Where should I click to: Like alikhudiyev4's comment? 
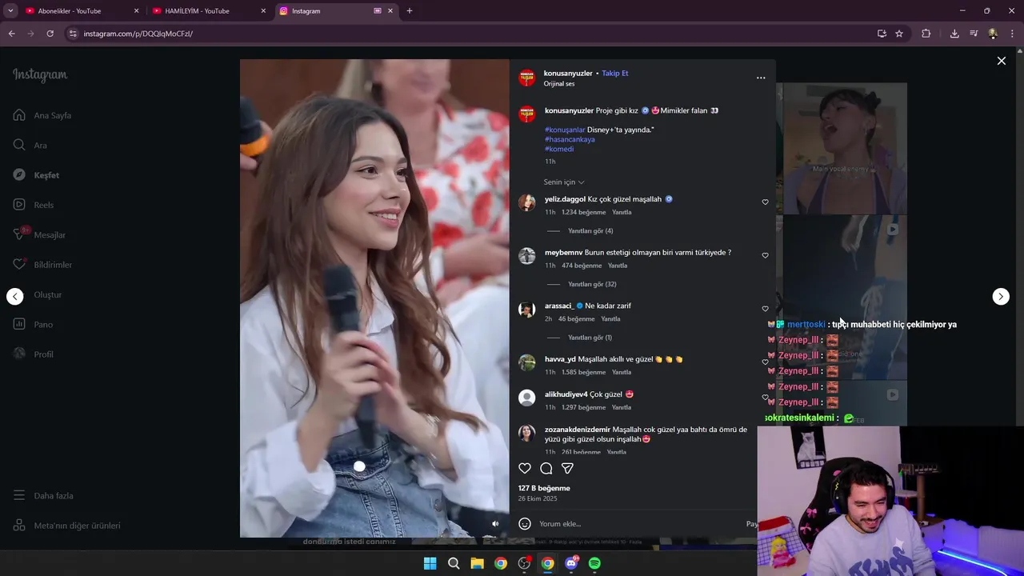[x=765, y=398]
